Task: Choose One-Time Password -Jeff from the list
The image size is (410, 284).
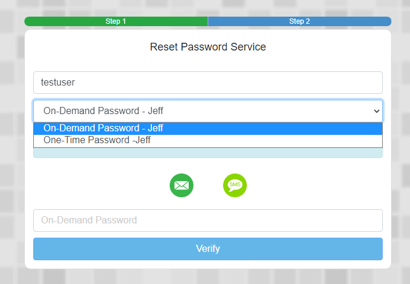Action: (97, 140)
